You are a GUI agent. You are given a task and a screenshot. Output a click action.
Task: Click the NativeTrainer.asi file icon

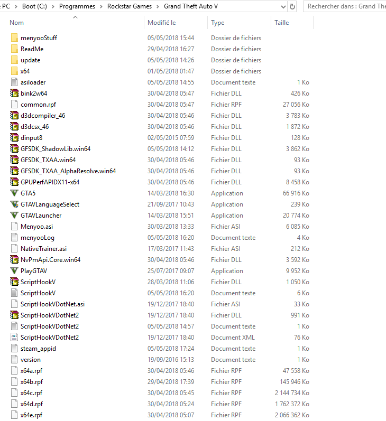14,249
